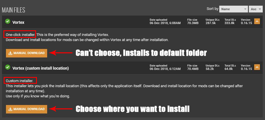
Task: Click the 58.2k unique downloads value
Action: [210, 69]
